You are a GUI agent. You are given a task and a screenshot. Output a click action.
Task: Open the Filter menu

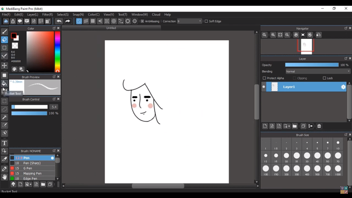coord(48,14)
